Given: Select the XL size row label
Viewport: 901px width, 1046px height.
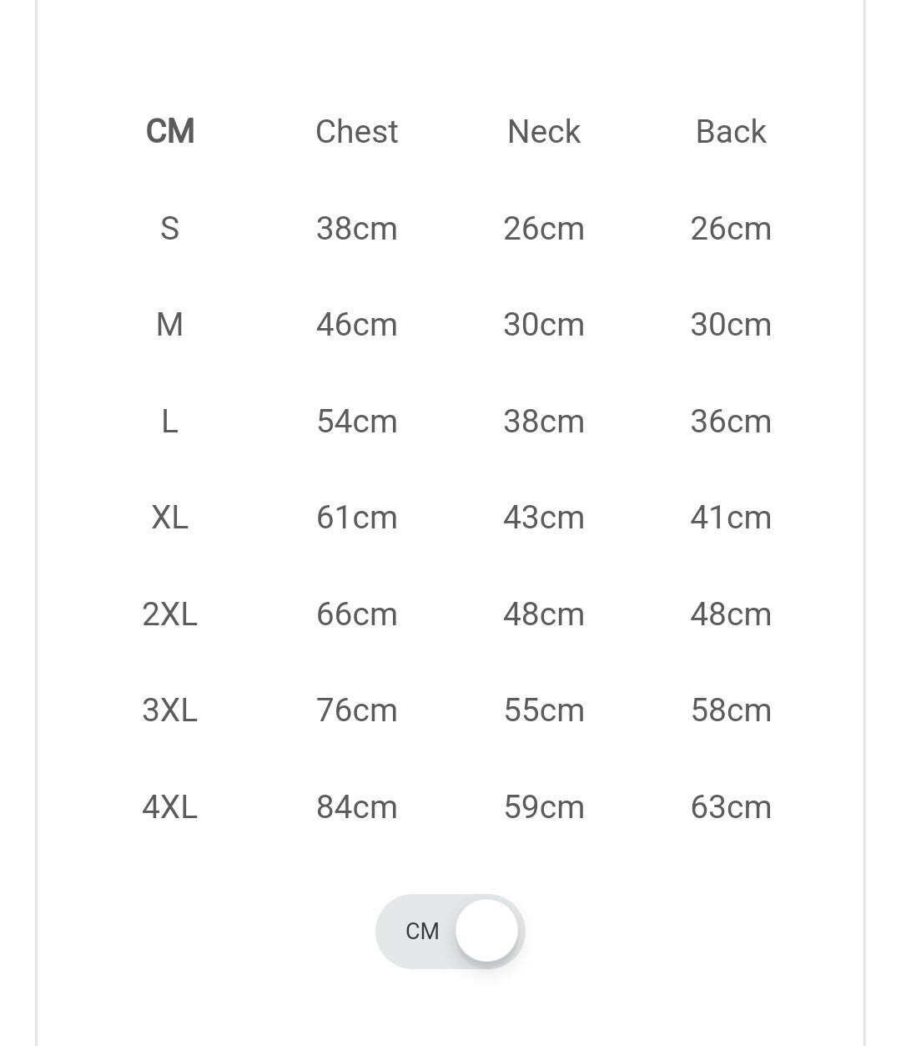Looking at the screenshot, I should (x=169, y=518).
